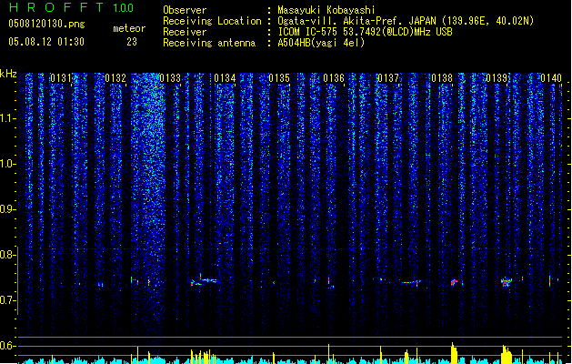This screenshot has height=364, width=572.
Task: Click the 0131 time marker
Action: (61, 78)
